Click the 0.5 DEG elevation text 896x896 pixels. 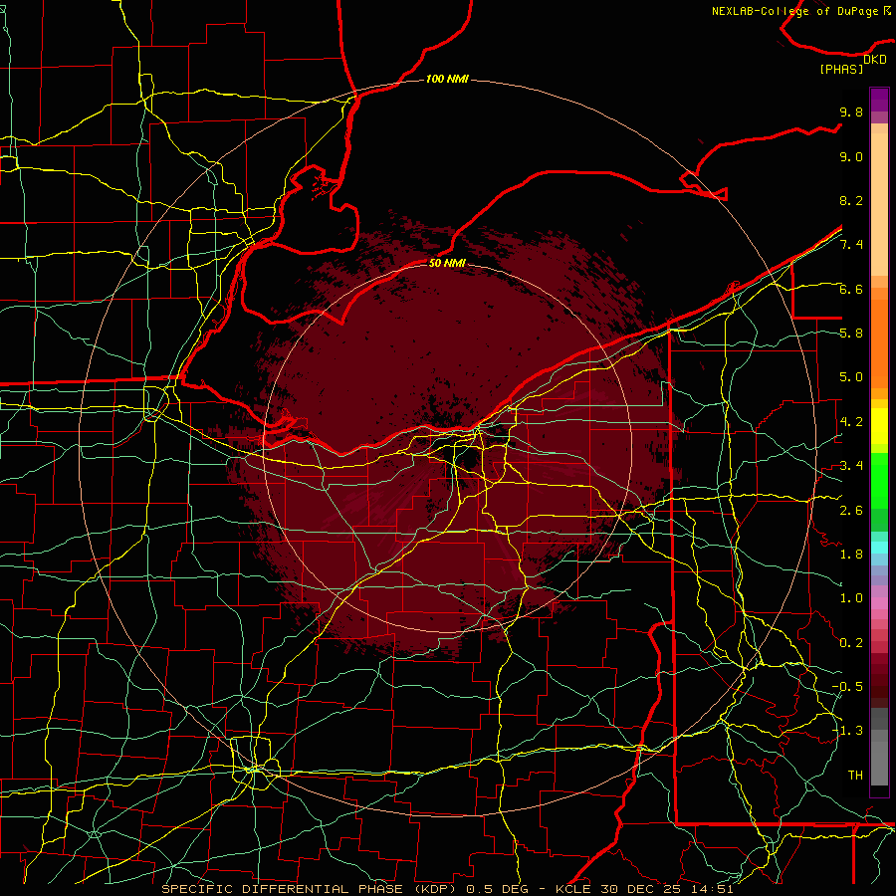[x=499, y=889]
